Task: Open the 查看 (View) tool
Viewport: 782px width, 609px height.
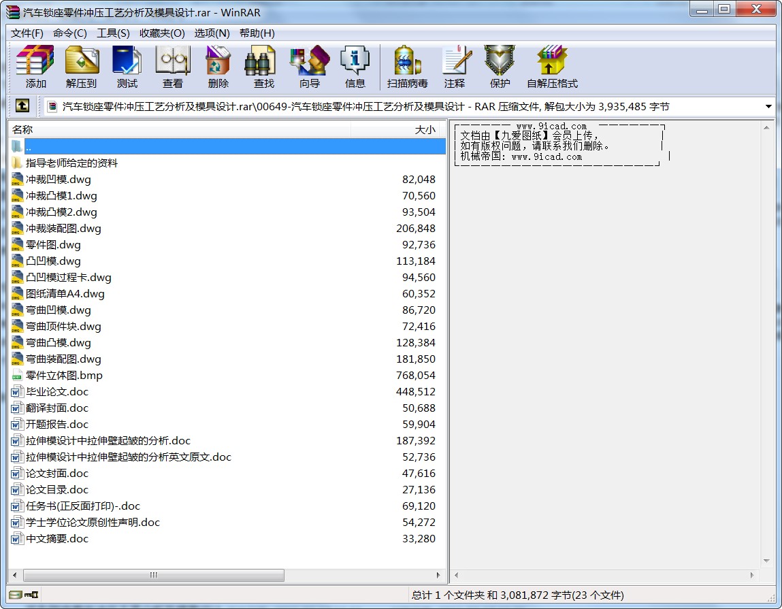Action: (x=173, y=67)
